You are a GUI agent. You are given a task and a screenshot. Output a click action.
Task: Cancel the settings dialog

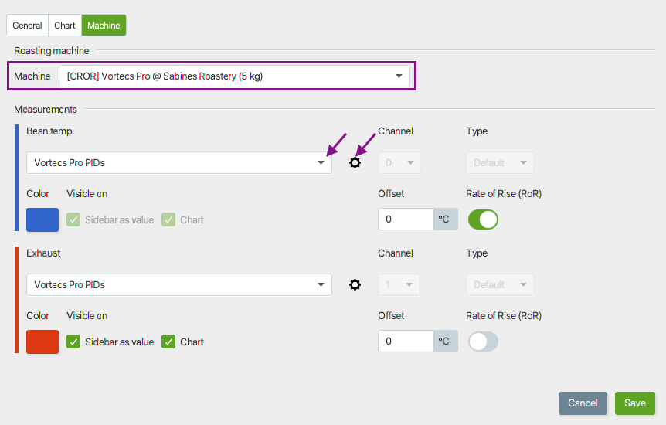tap(583, 403)
